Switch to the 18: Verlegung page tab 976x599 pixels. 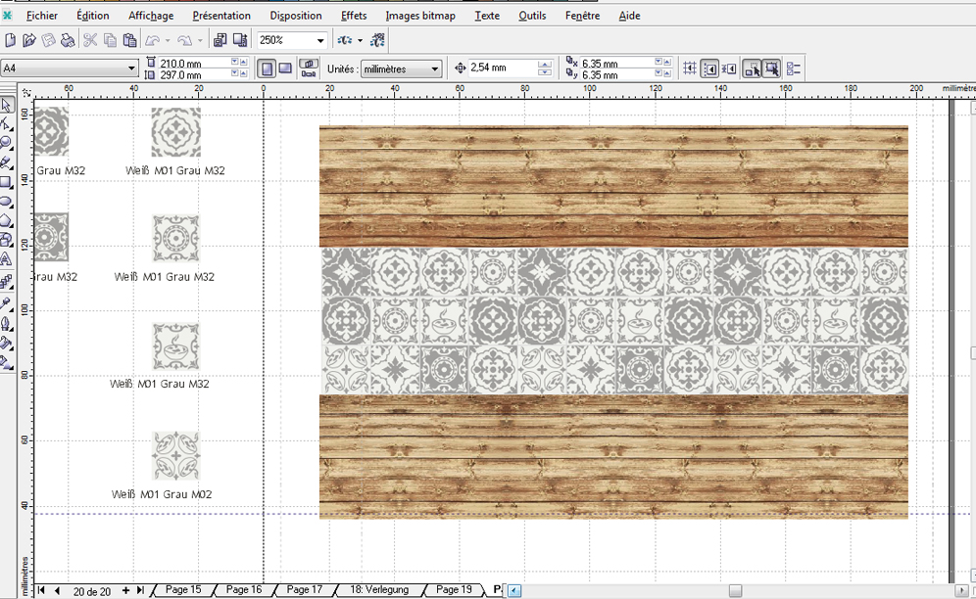click(x=379, y=589)
